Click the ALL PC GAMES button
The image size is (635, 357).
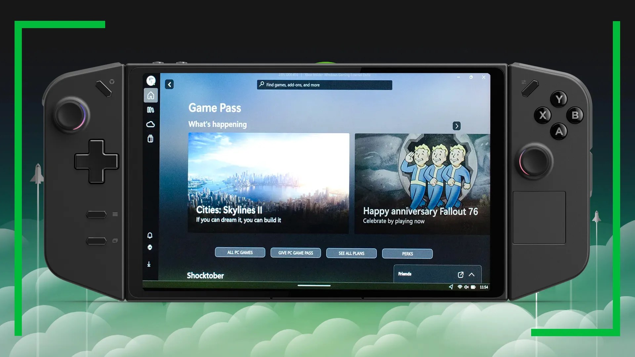pyautogui.click(x=239, y=253)
